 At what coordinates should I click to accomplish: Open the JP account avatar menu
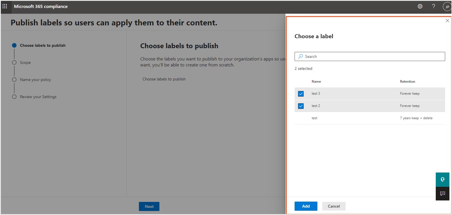point(447,6)
